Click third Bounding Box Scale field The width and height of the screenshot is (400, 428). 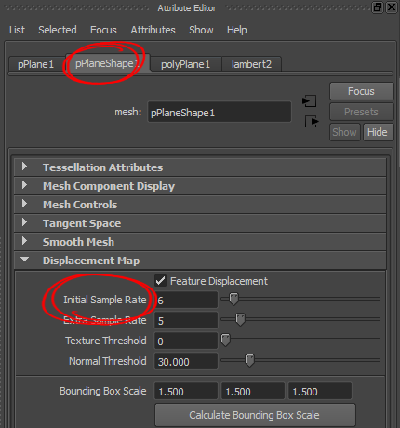[320, 391]
